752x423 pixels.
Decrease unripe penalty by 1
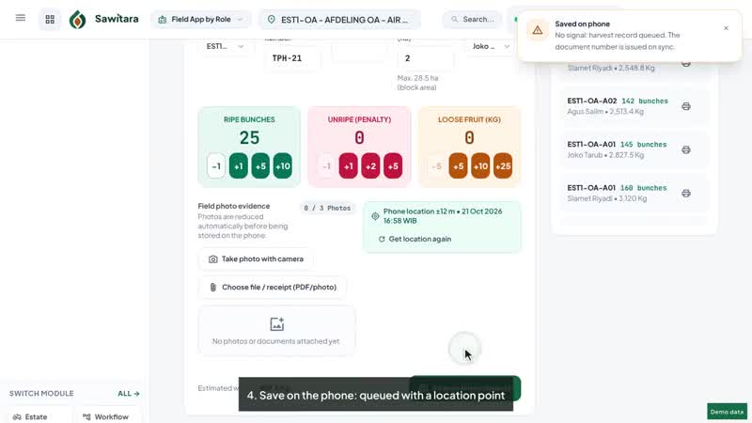click(326, 166)
